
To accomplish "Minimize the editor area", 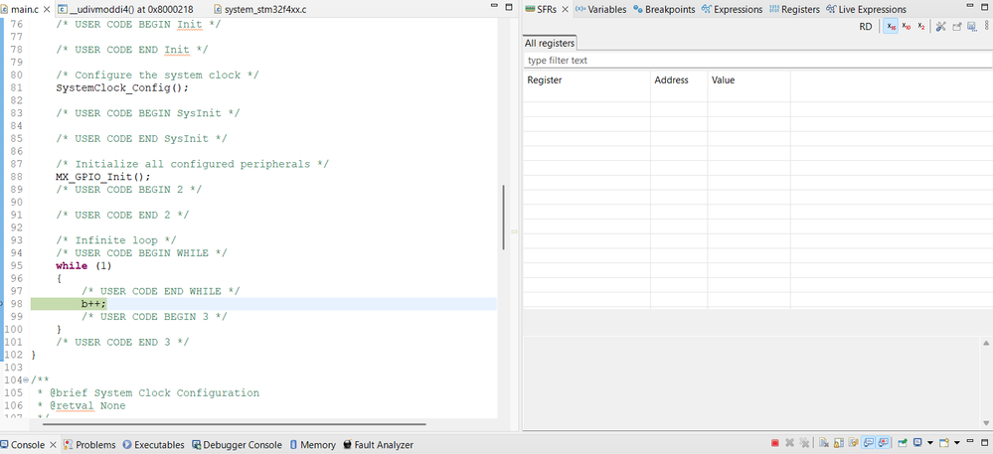I will pyautogui.click(x=495, y=6).
